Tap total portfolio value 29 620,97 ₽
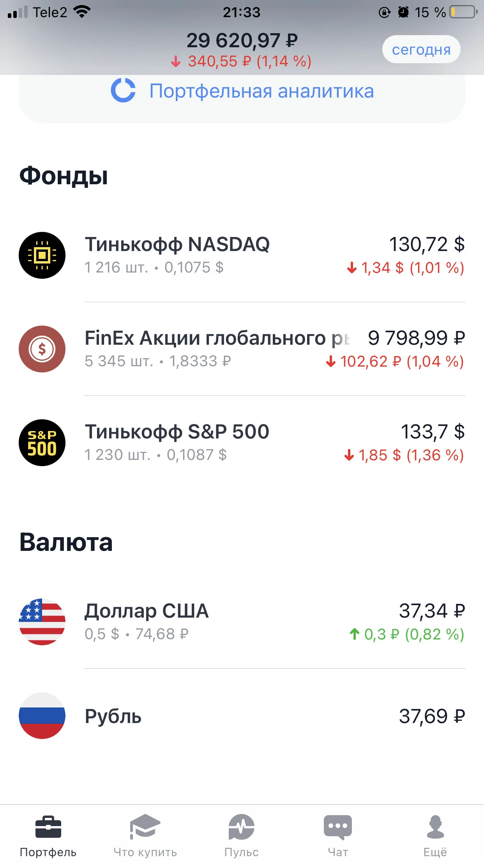484x862 pixels. tap(242, 41)
